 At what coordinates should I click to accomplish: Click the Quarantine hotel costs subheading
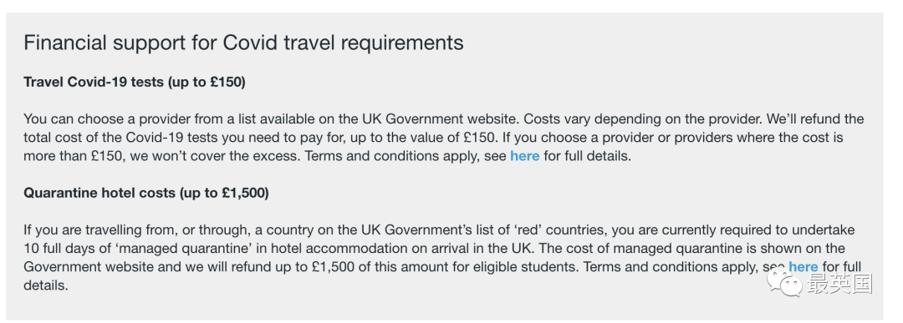146,193
